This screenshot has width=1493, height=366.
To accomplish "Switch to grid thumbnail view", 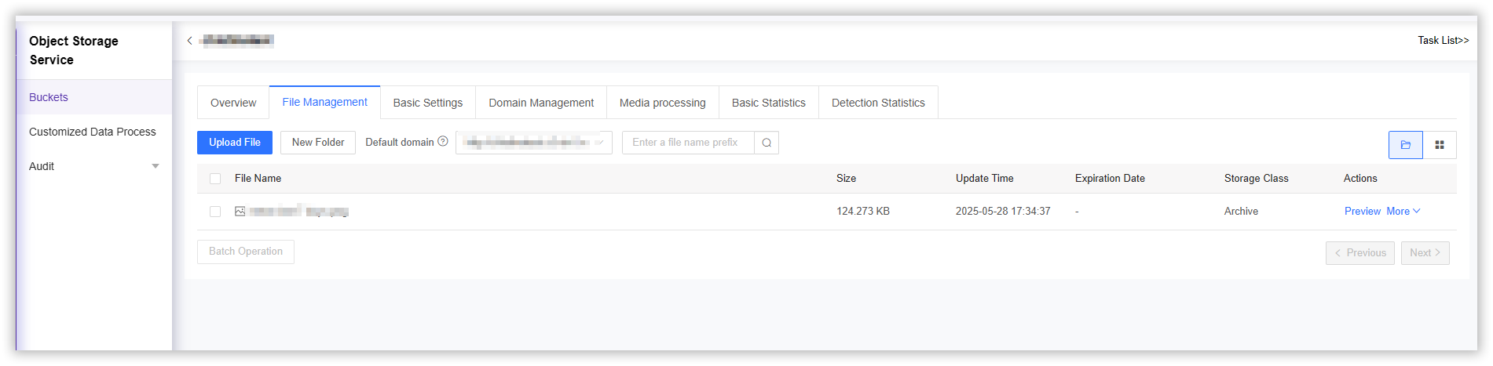I will click(1440, 145).
